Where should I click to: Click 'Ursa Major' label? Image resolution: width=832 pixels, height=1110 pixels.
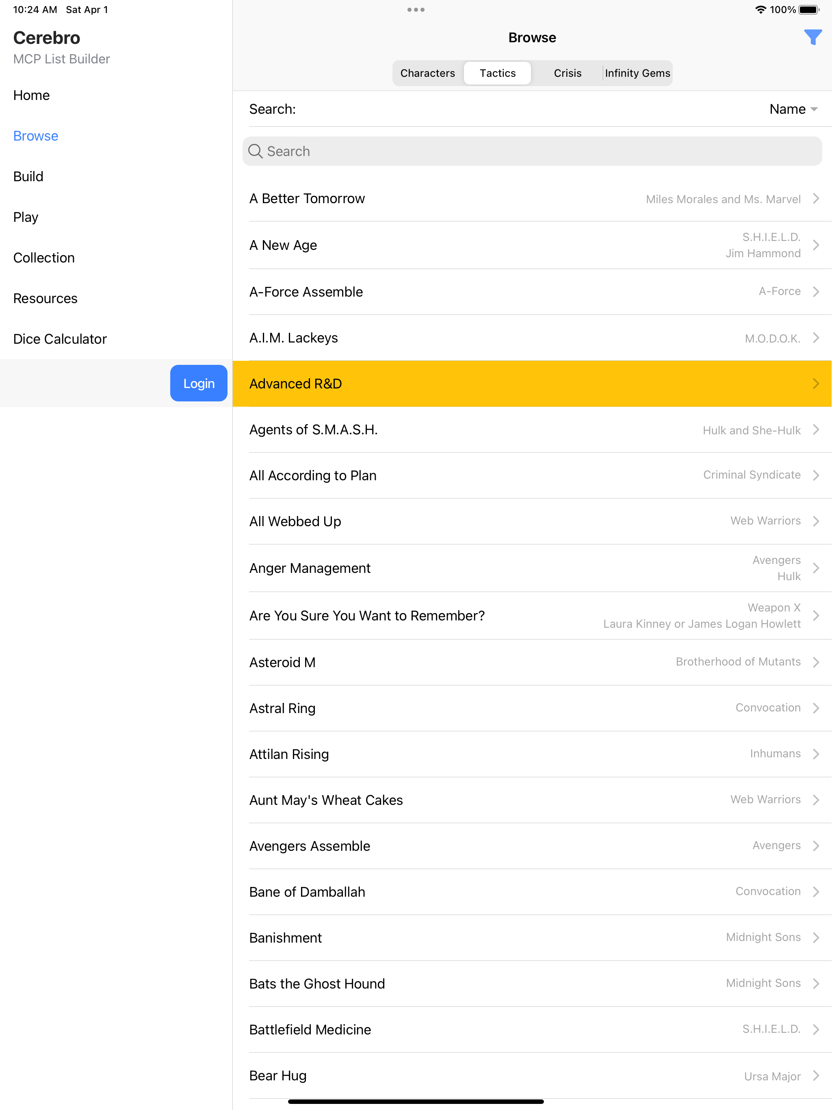[772, 1076]
